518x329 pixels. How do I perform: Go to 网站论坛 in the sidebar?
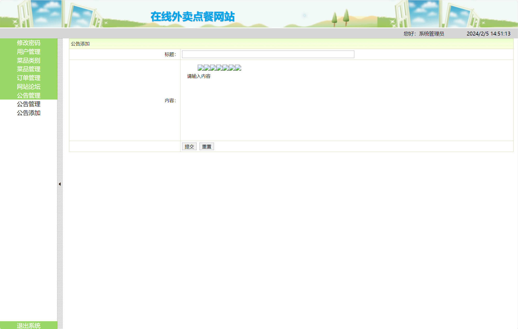[29, 87]
